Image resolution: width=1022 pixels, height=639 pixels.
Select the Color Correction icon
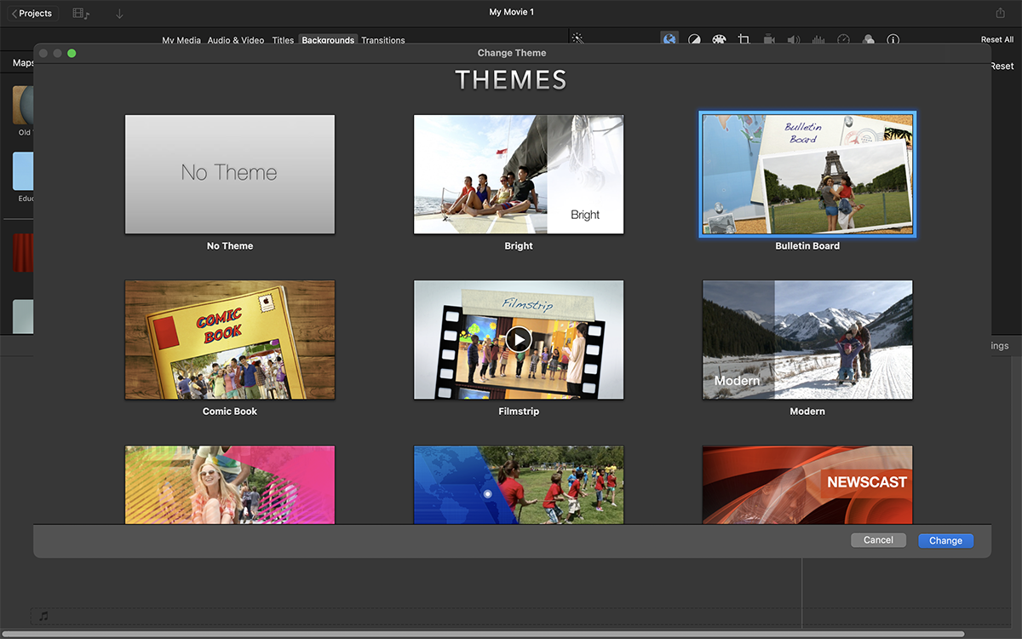[695, 39]
